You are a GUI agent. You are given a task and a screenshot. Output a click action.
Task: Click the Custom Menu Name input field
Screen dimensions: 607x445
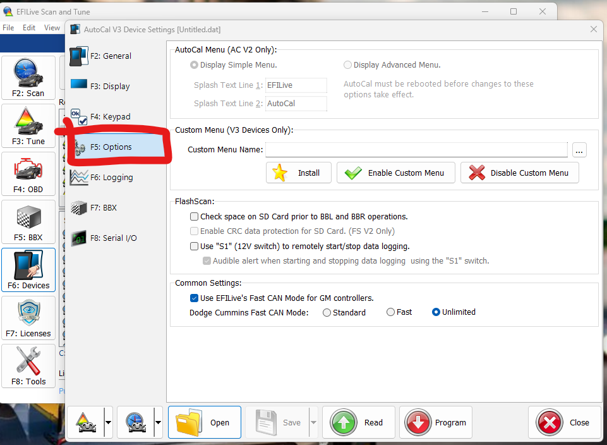[416, 150]
